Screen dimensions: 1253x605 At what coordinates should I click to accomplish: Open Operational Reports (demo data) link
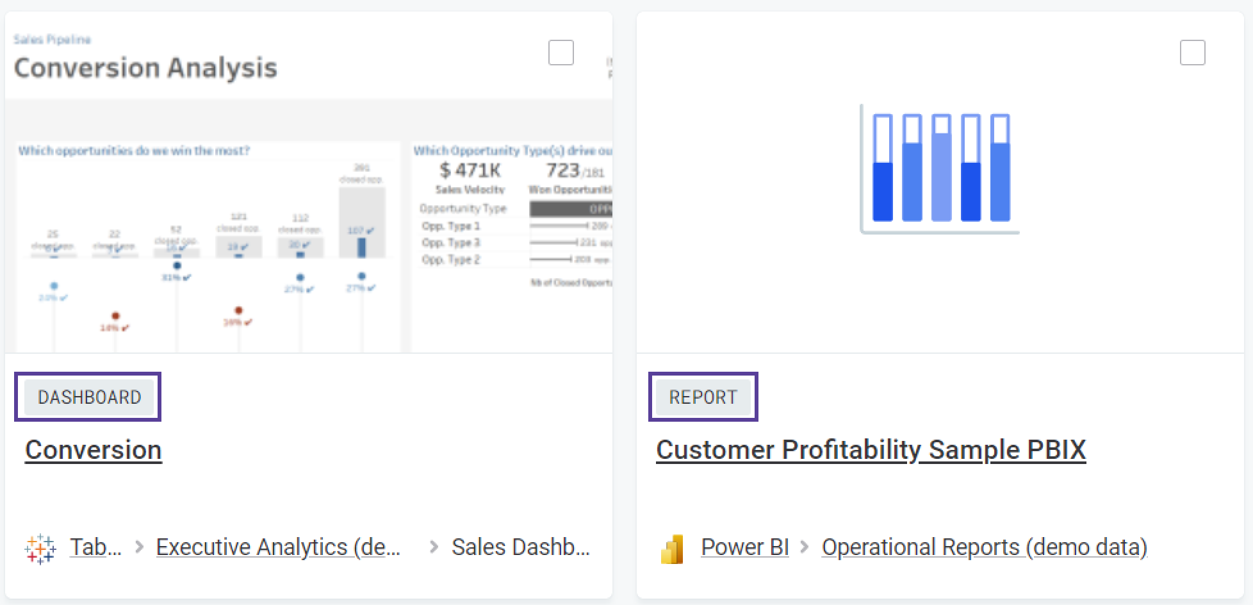pos(984,547)
